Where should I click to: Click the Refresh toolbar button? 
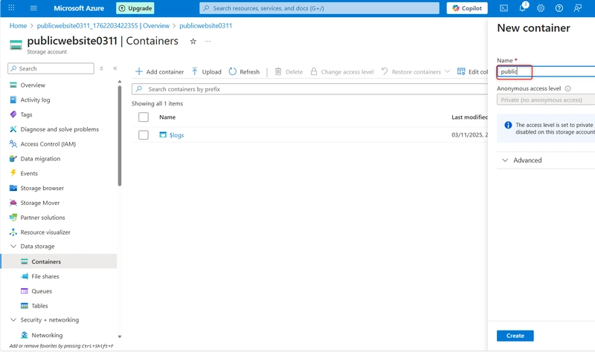tap(244, 72)
